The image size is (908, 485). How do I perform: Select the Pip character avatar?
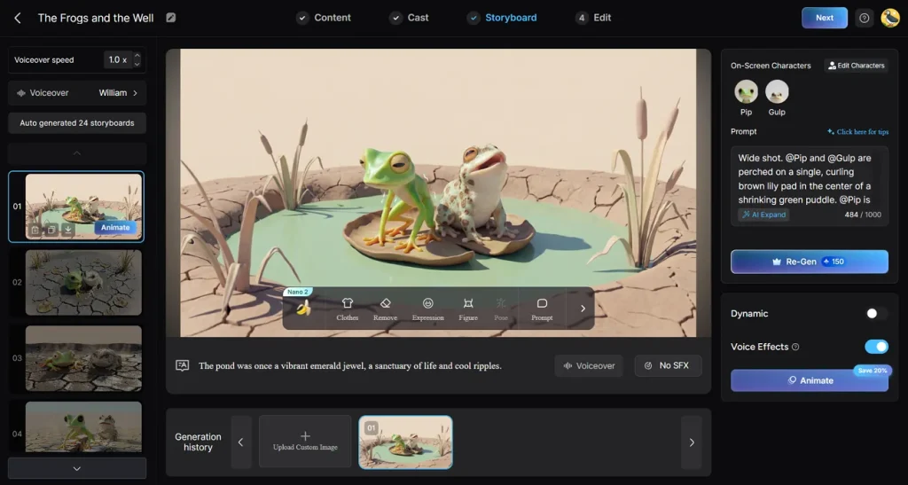746,91
